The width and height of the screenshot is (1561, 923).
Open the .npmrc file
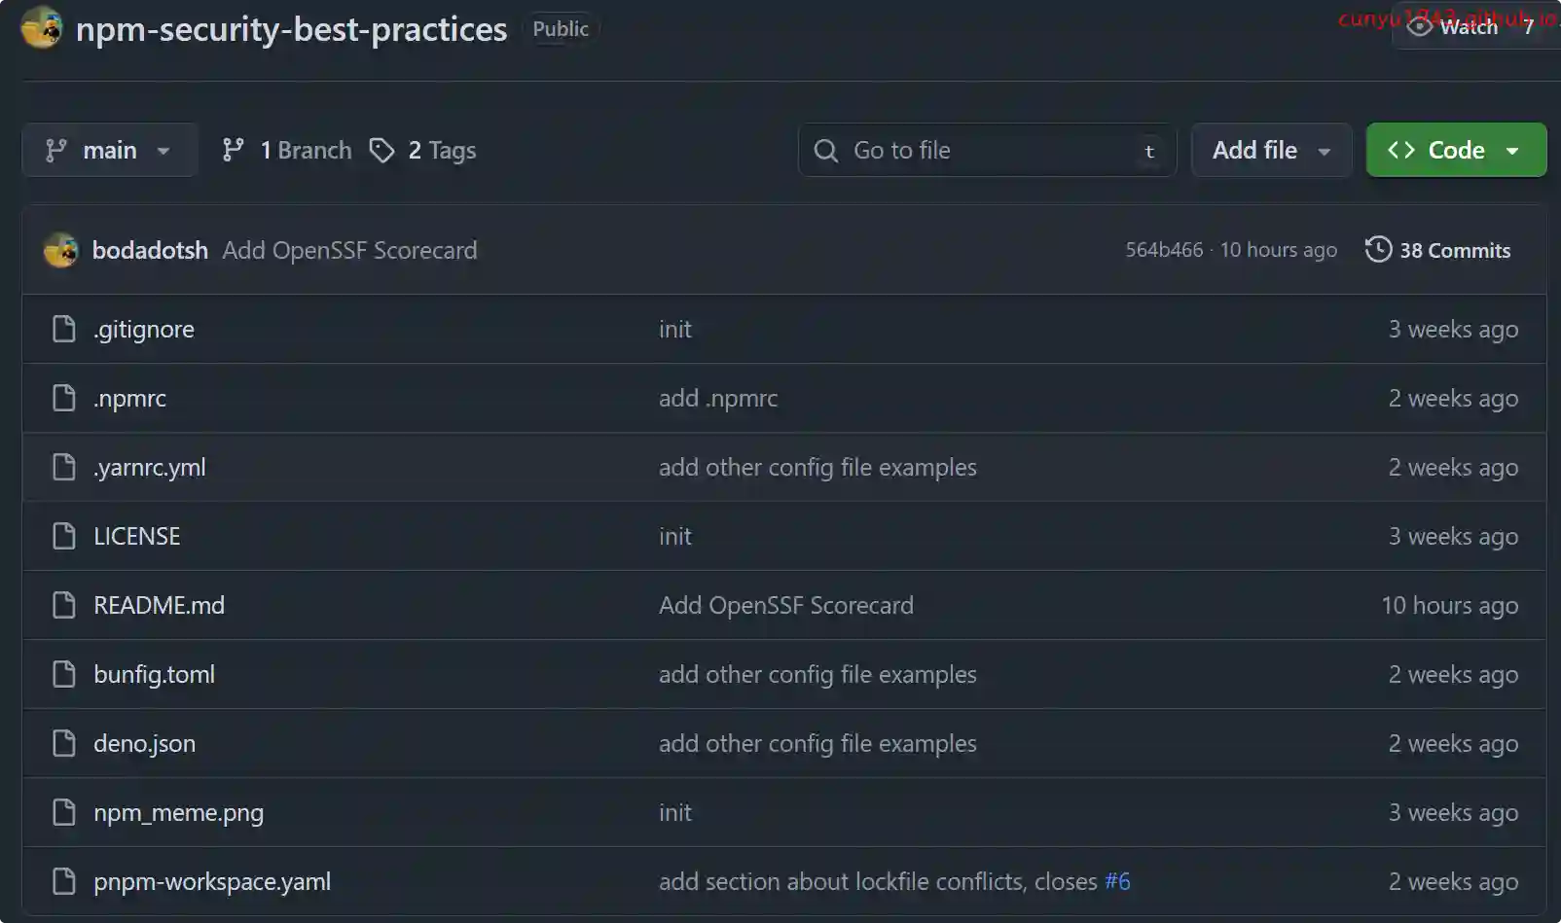[129, 399]
